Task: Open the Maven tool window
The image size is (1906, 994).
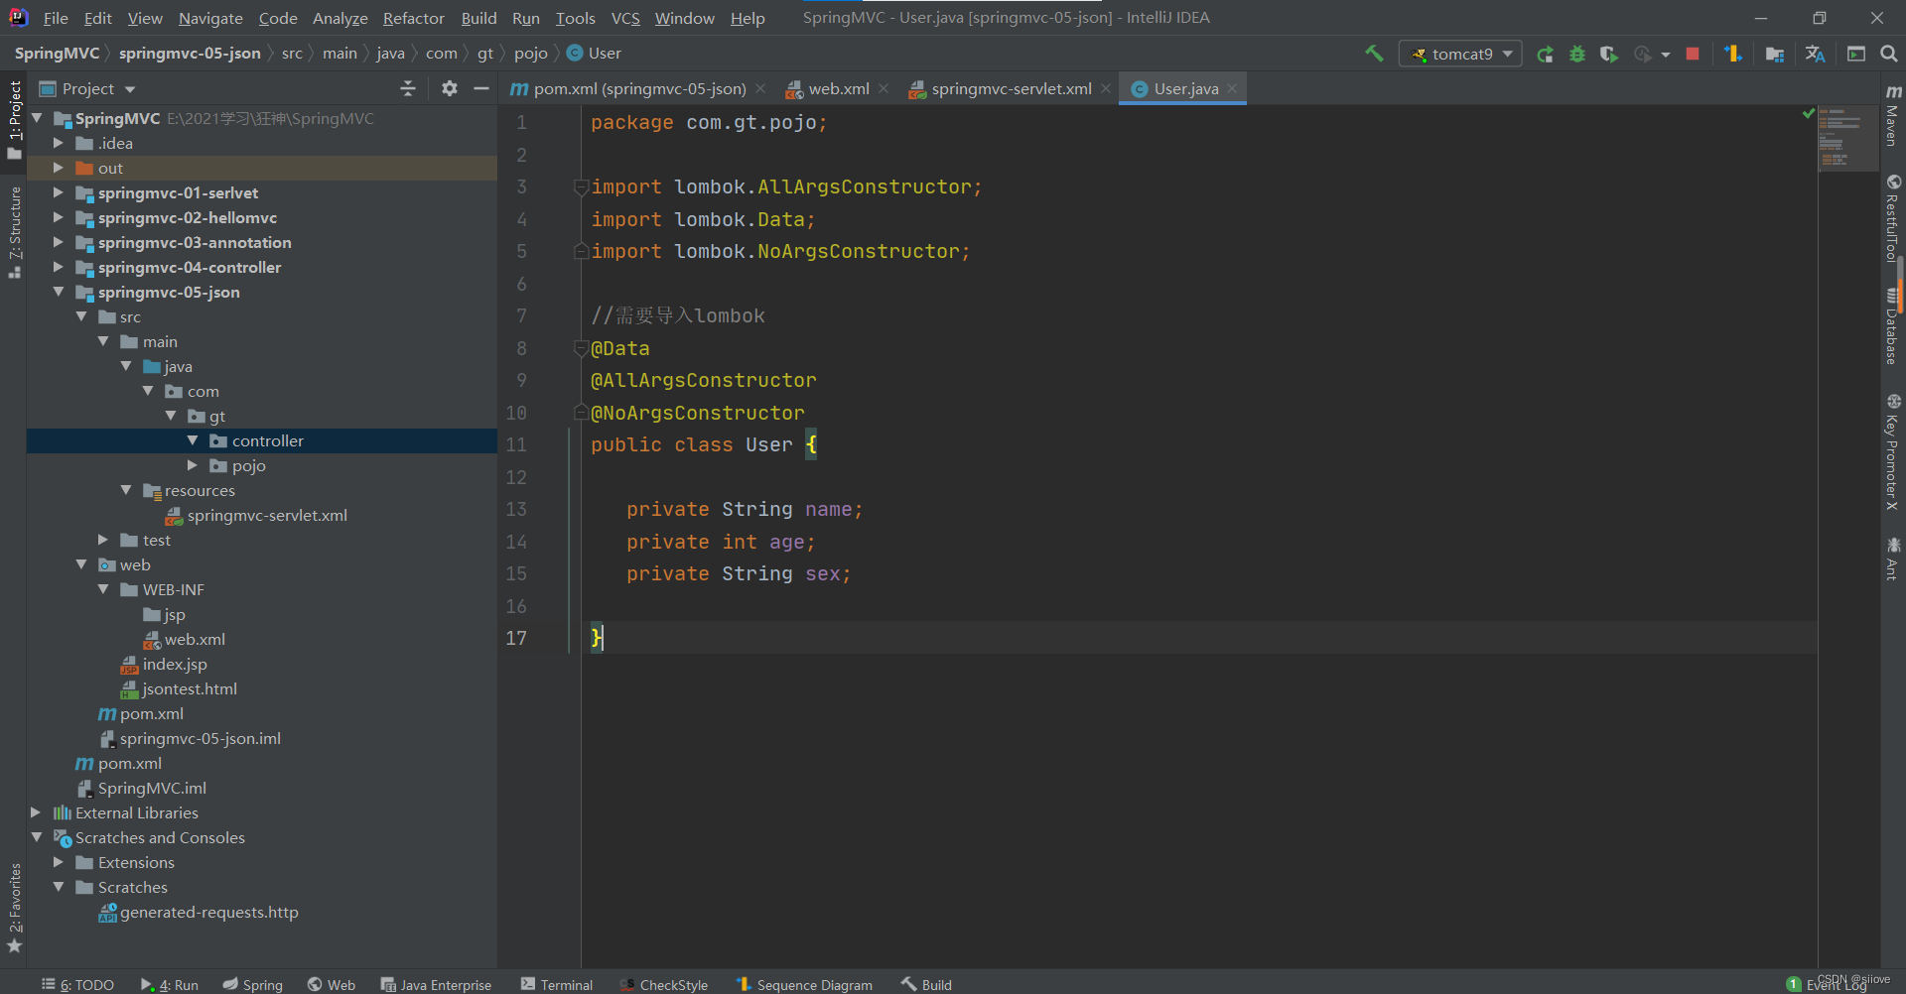Action: [x=1893, y=114]
